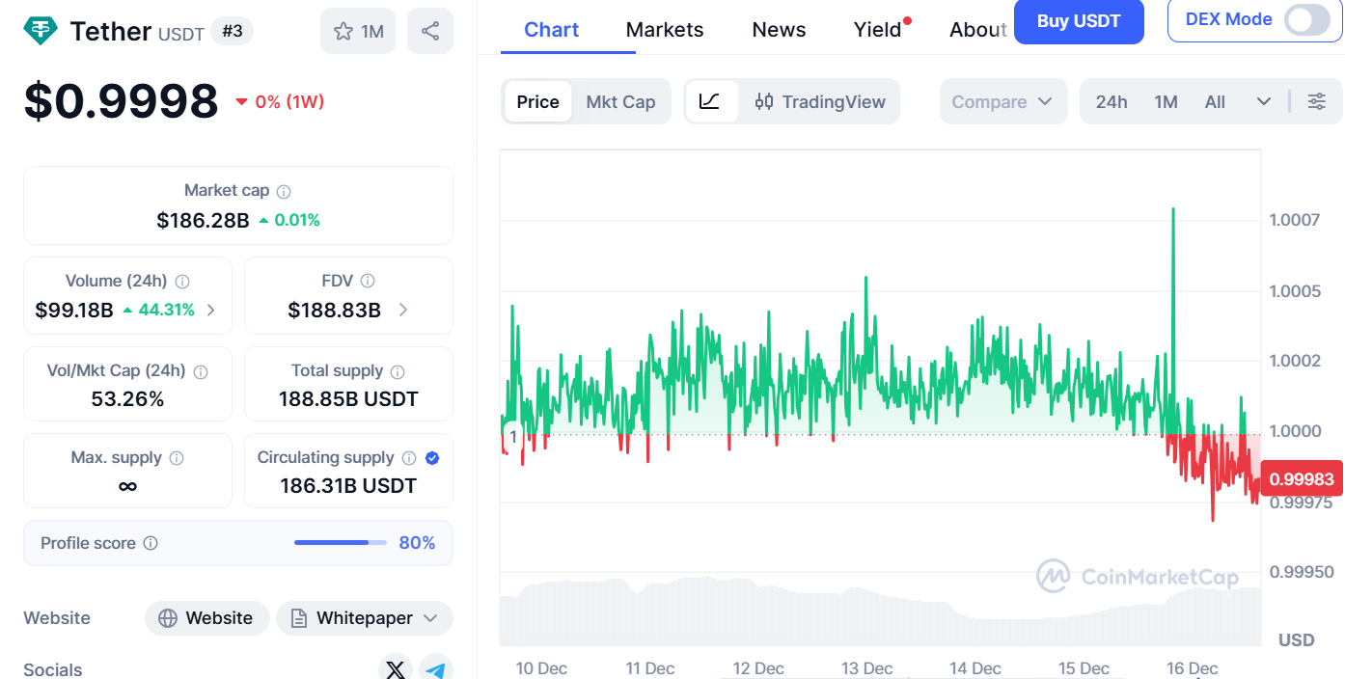The height and width of the screenshot is (679, 1345).
Task: Click the X (Twitter) social icon
Action: tap(396, 668)
